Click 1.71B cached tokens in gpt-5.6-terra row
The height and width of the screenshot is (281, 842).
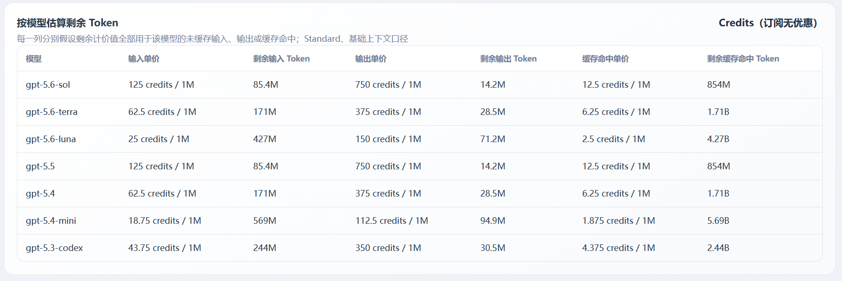pos(718,112)
